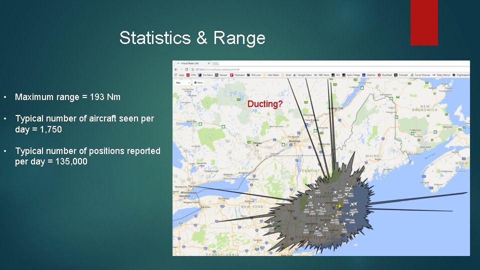Open the Google News bookmark
The height and width of the screenshot is (270, 480).
click(x=302, y=75)
